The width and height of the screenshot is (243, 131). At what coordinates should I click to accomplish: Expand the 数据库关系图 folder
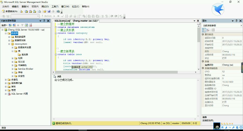pos(12,48)
